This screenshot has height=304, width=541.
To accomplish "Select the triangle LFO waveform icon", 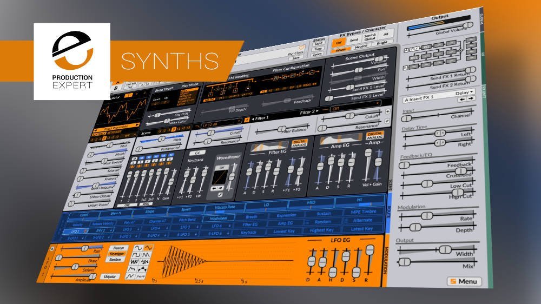I will pos(148,248).
